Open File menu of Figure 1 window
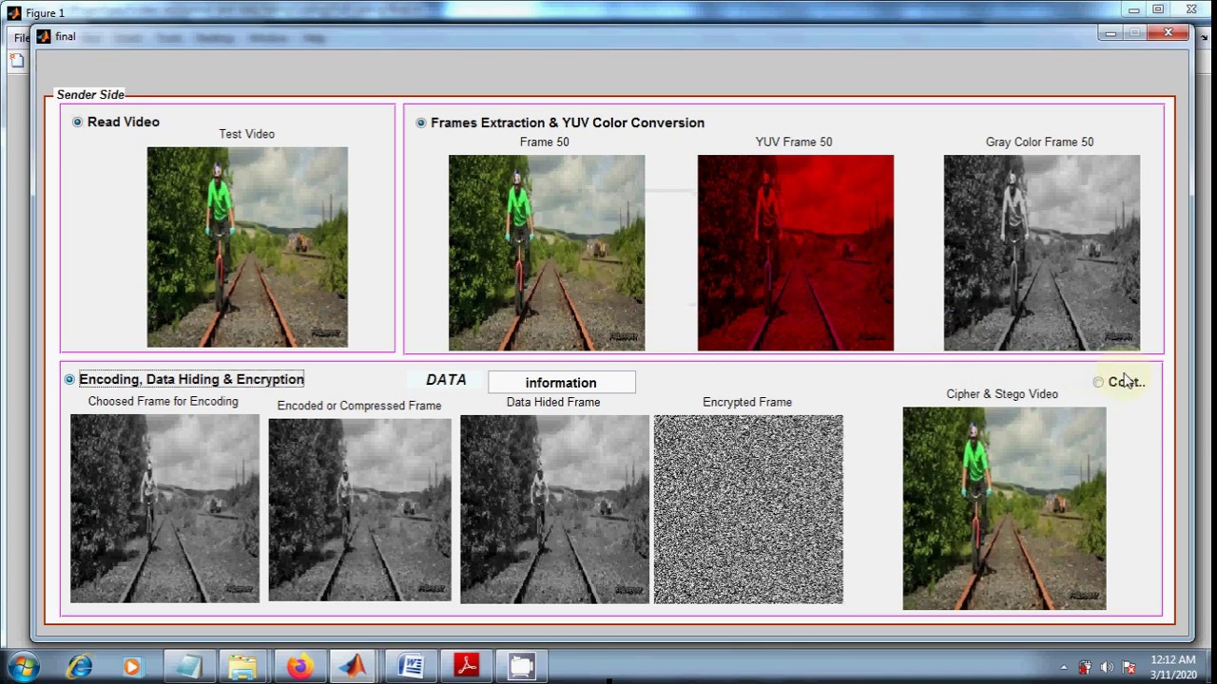Image resolution: width=1217 pixels, height=684 pixels. (x=21, y=38)
